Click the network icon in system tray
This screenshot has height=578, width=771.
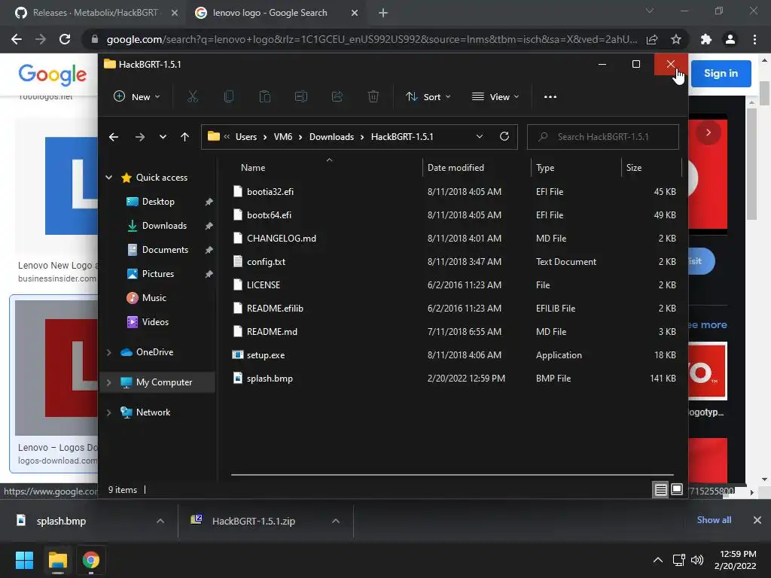click(679, 560)
